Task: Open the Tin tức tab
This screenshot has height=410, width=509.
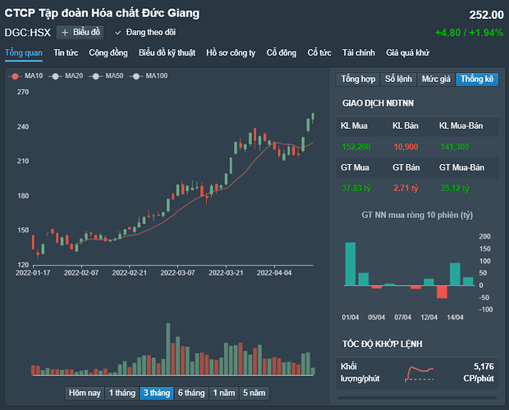Action: point(66,52)
